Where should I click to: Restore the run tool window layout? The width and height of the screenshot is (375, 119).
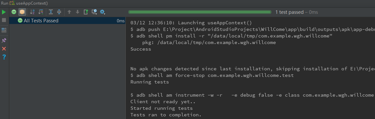click(x=4, y=30)
